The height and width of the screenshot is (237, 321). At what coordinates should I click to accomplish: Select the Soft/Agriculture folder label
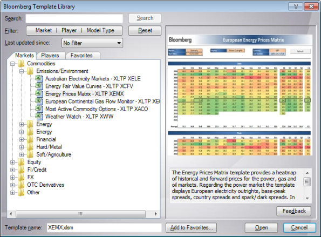coord(54,154)
